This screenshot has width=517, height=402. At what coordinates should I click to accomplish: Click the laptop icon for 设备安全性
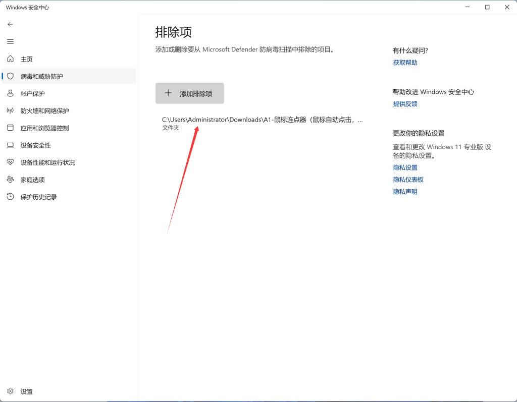10,145
